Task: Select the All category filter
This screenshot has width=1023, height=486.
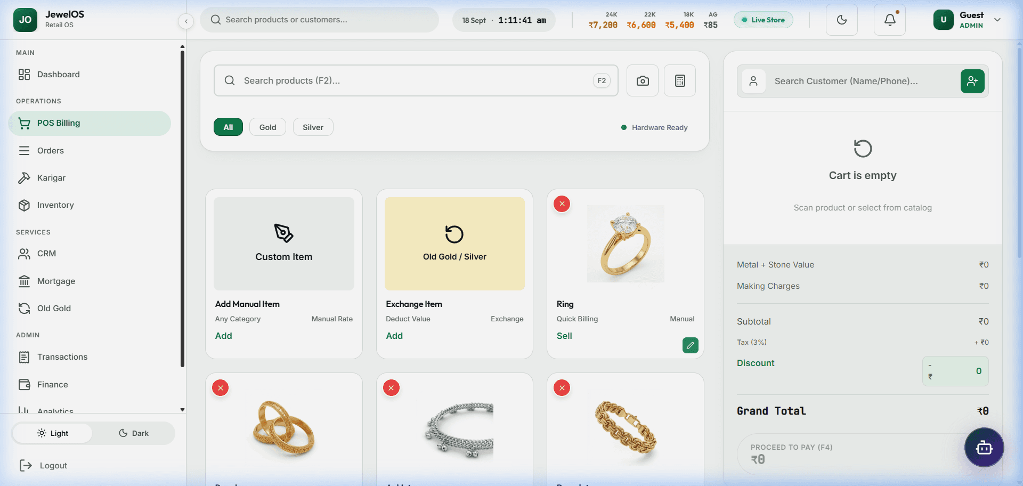Action: coord(228,127)
